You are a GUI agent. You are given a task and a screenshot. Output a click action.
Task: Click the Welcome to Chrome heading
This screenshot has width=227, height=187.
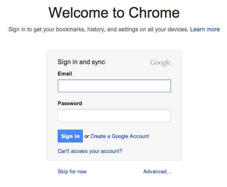(114, 13)
